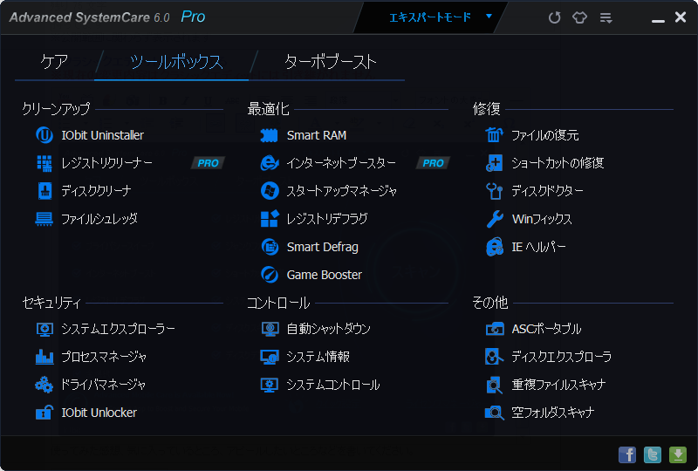The height and width of the screenshot is (471, 698).
Task: Click the IObit Uninstaller text link
Action: [102, 135]
